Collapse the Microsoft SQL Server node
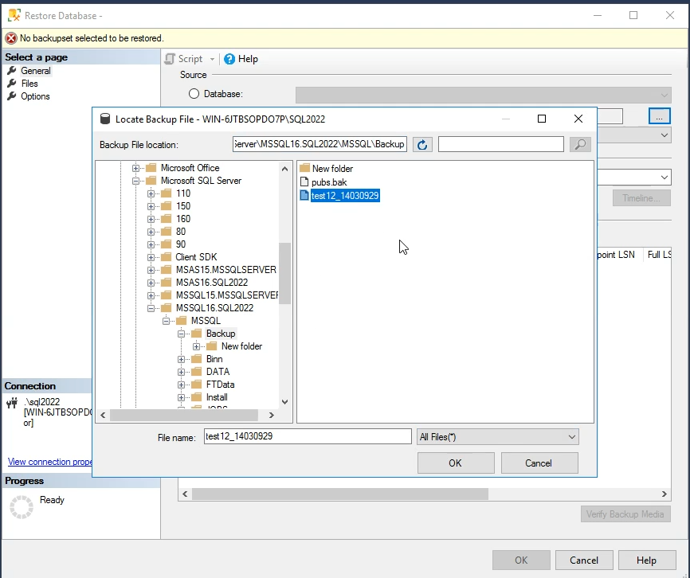This screenshot has height=578, width=690. (135, 181)
